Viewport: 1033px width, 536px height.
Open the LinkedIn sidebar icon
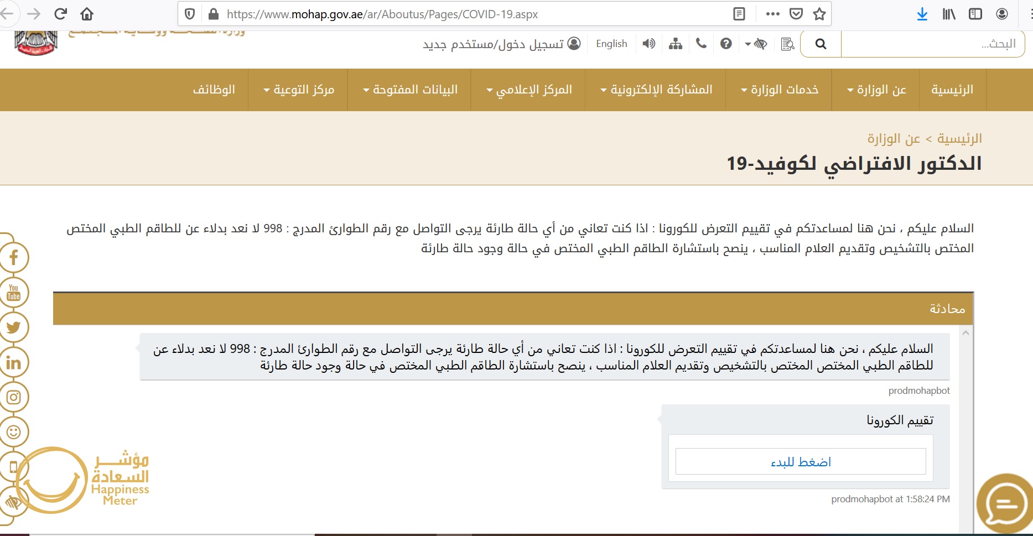(13, 362)
